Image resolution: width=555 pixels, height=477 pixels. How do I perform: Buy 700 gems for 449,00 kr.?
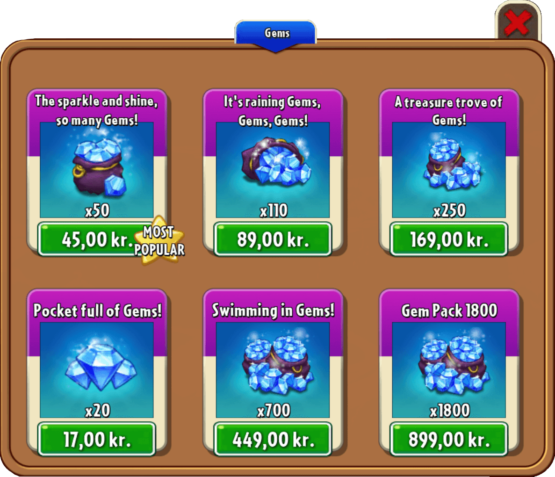coord(273,439)
